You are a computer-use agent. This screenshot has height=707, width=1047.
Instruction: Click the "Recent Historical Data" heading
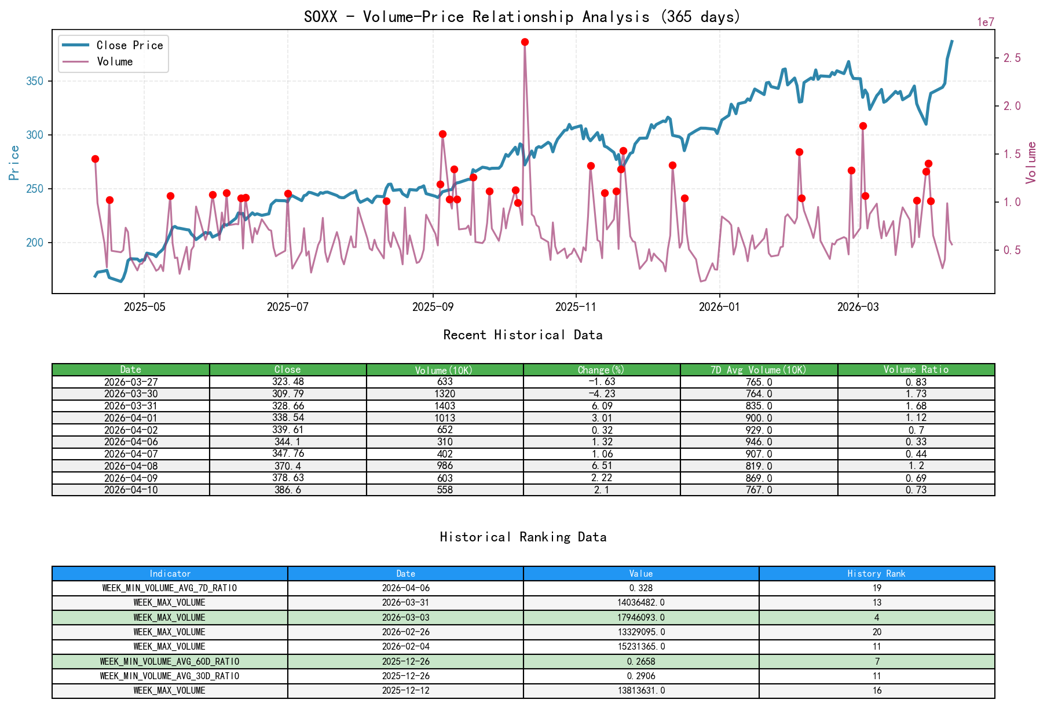(523, 335)
